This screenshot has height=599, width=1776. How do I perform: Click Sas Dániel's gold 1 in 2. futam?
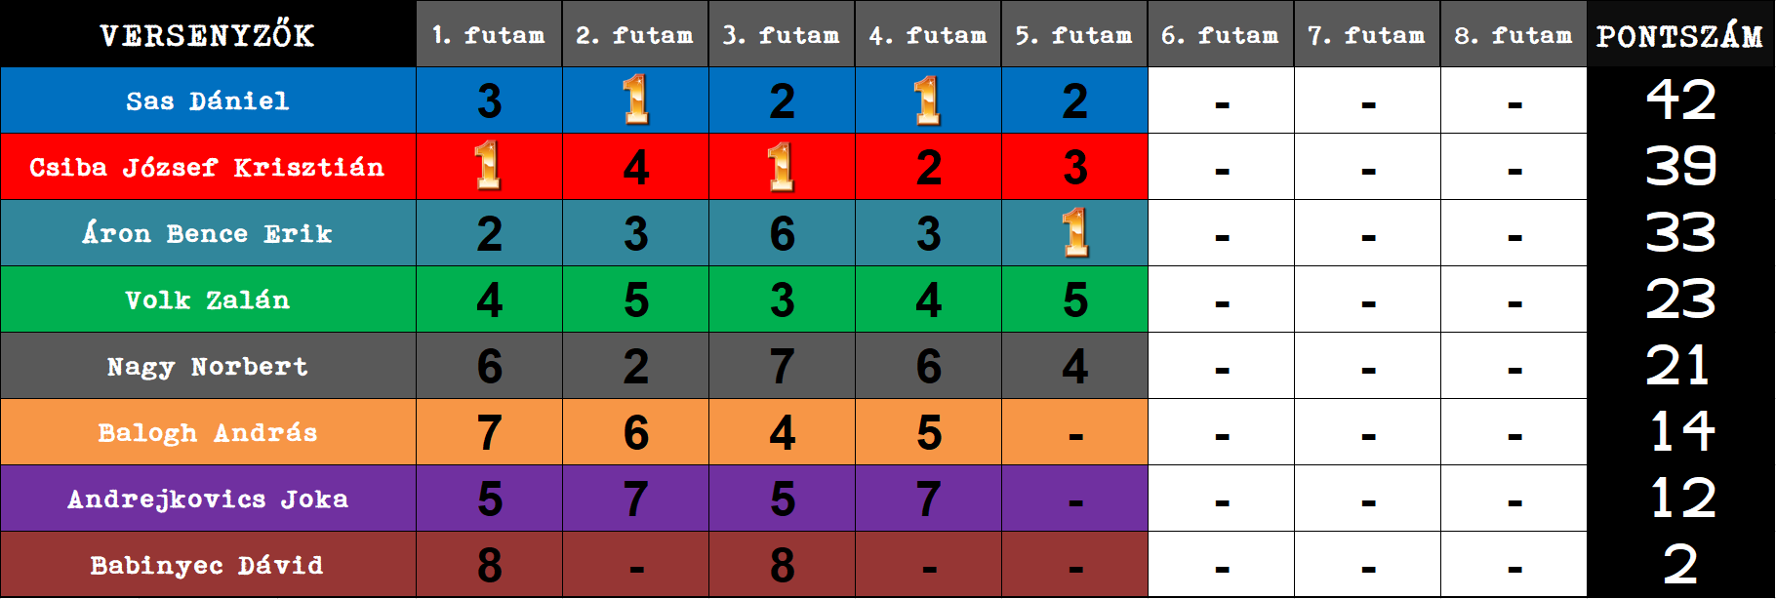tap(635, 100)
